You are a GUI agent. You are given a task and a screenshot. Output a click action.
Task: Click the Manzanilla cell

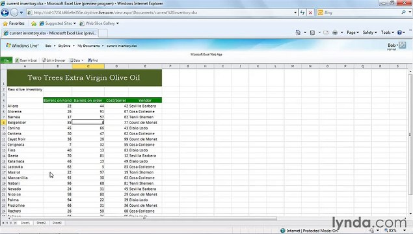(25, 178)
